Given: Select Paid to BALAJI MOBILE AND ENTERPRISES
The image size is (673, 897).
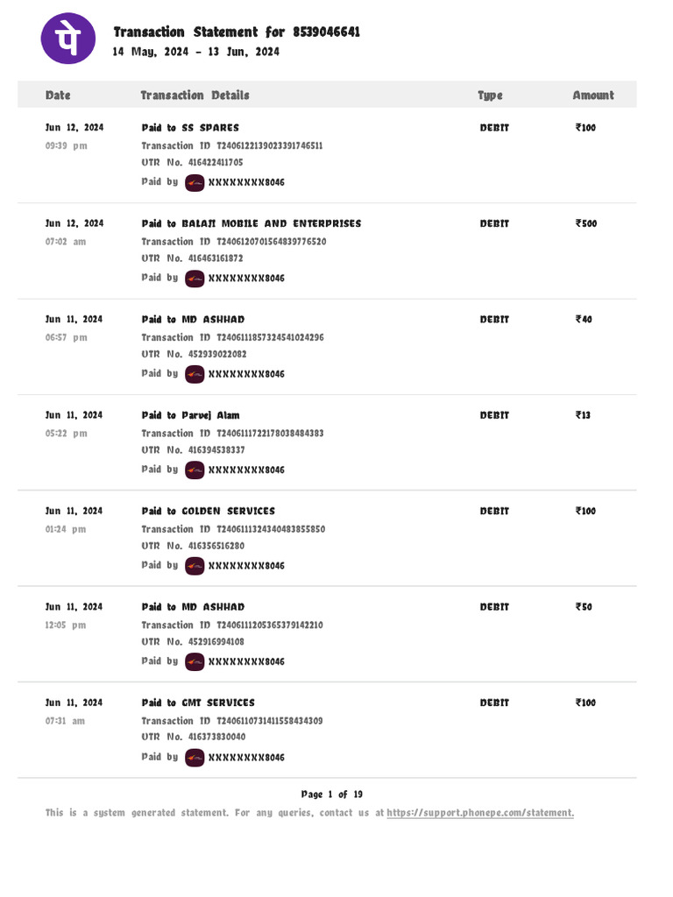Looking at the screenshot, I should point(251,223).
